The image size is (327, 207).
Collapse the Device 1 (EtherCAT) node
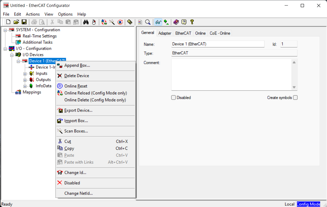18,61
